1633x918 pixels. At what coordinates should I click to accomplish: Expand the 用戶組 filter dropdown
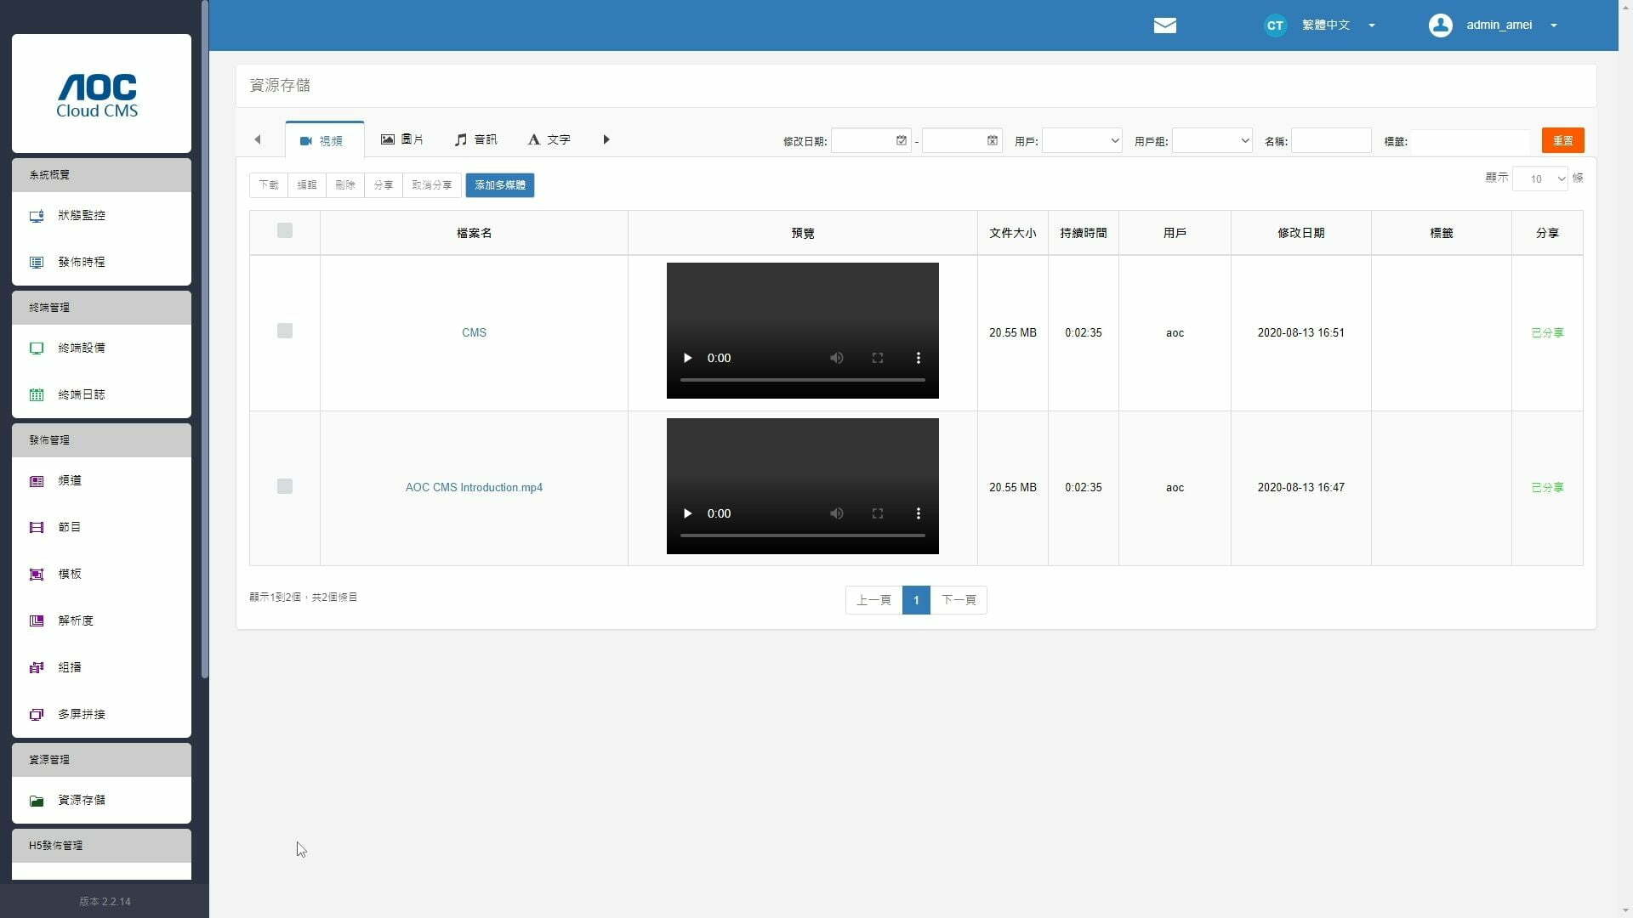[1211, 140]
